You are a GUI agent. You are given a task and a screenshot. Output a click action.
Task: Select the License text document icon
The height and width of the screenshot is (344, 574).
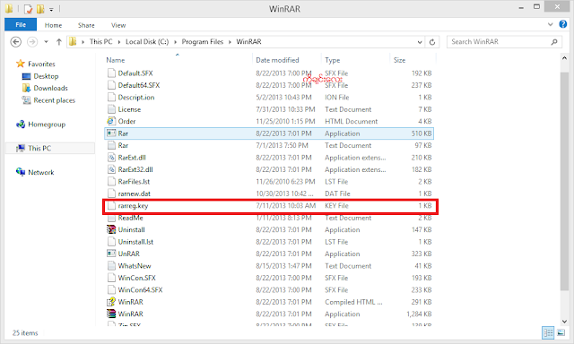[x=111, y=109]
